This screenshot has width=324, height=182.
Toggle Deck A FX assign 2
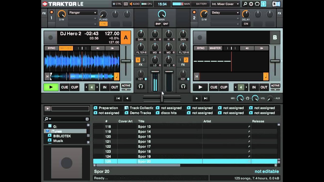pyautogui.click(x=144, y=60)
